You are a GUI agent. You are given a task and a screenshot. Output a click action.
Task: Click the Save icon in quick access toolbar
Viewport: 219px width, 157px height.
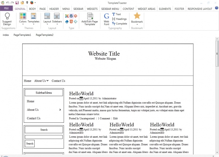17,3
